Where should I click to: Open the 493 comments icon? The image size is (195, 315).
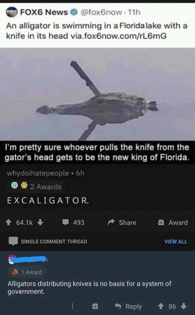(65, 222)
